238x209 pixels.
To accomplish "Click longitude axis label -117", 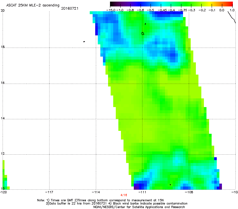I will coord(49,192).
